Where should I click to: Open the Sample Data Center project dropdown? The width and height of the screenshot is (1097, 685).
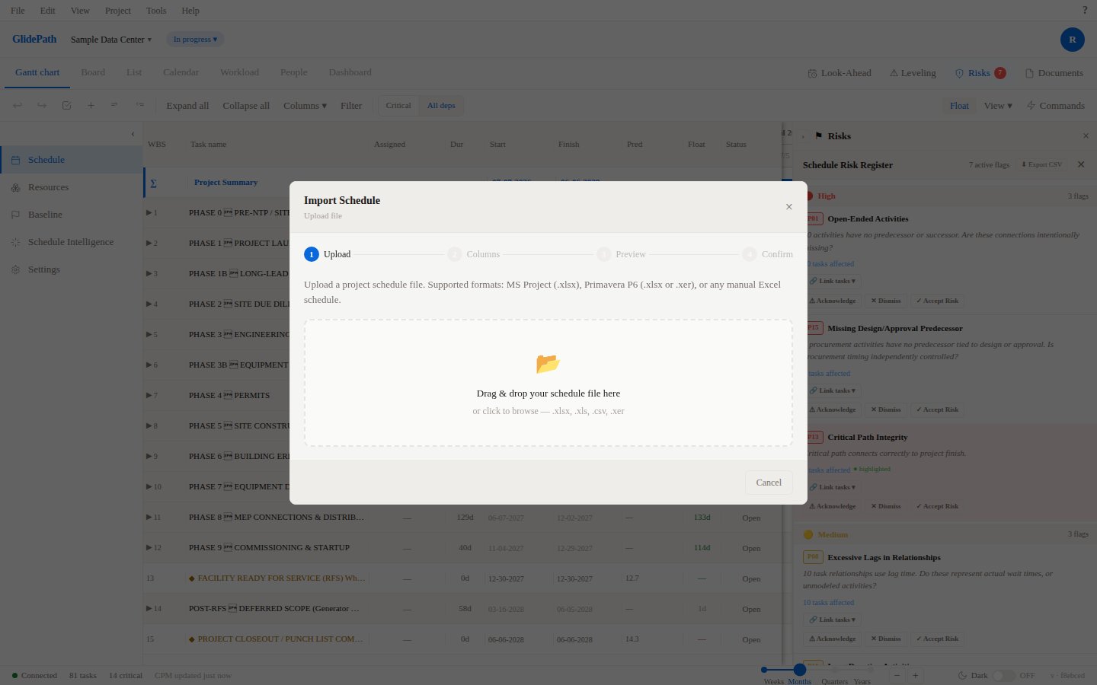pos(111,40)
